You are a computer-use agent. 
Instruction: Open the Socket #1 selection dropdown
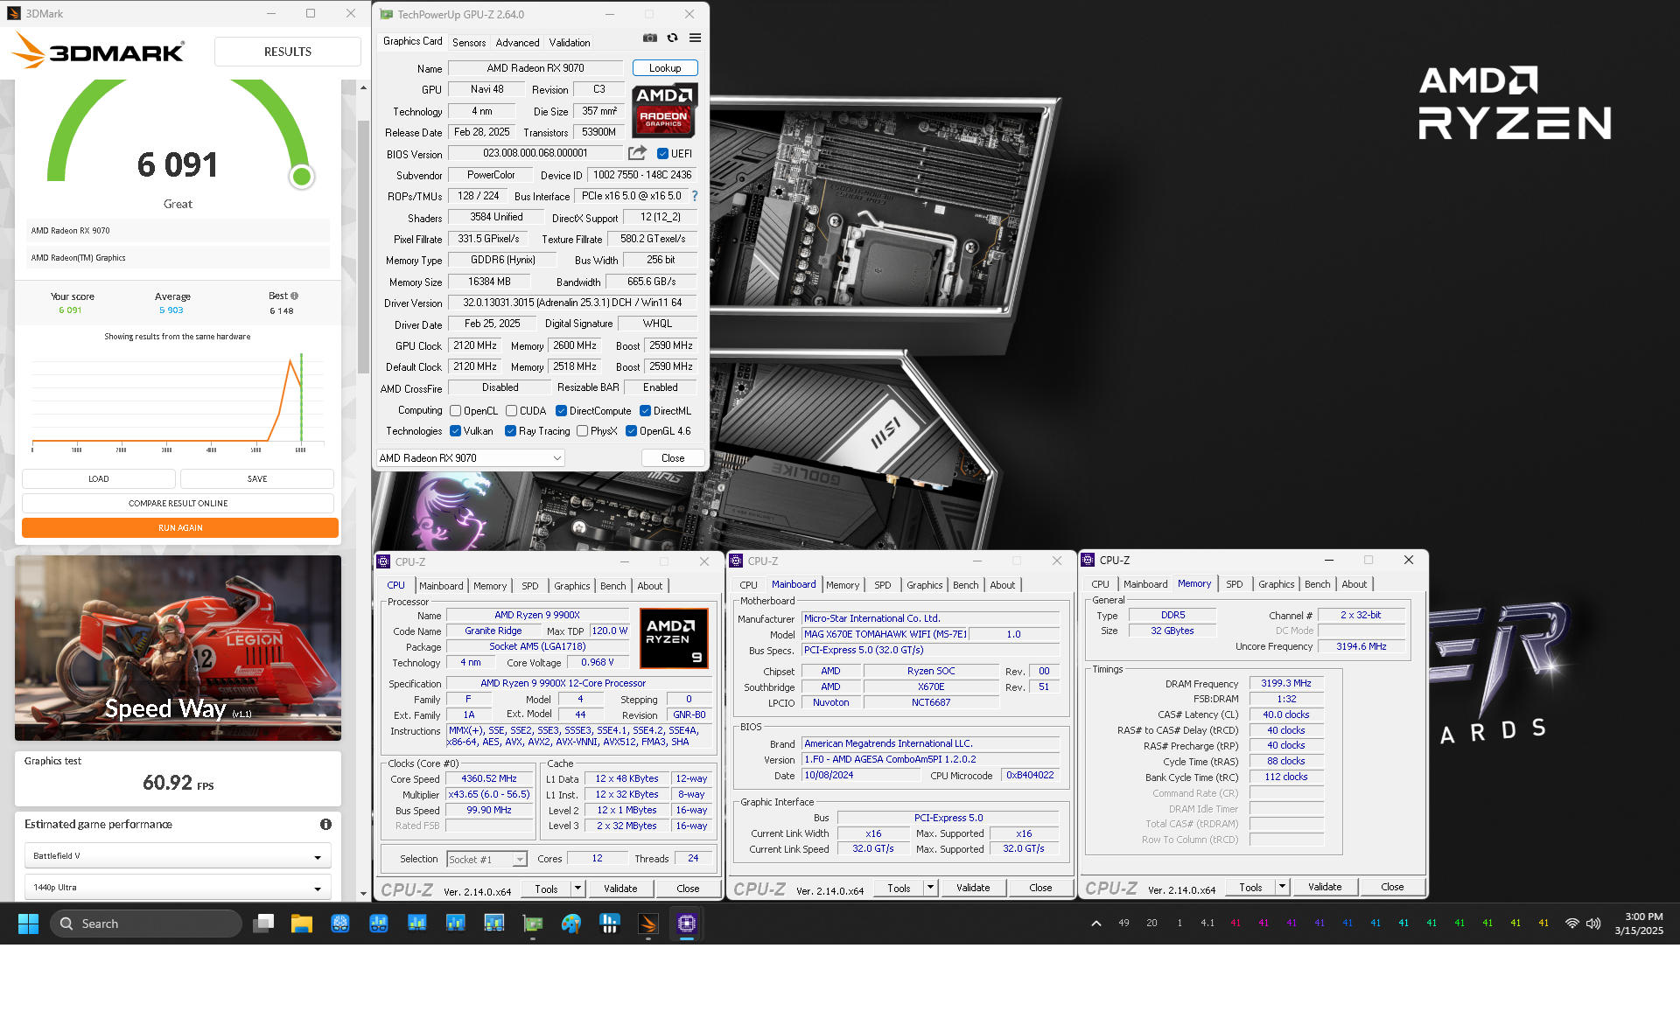point(486,860)
